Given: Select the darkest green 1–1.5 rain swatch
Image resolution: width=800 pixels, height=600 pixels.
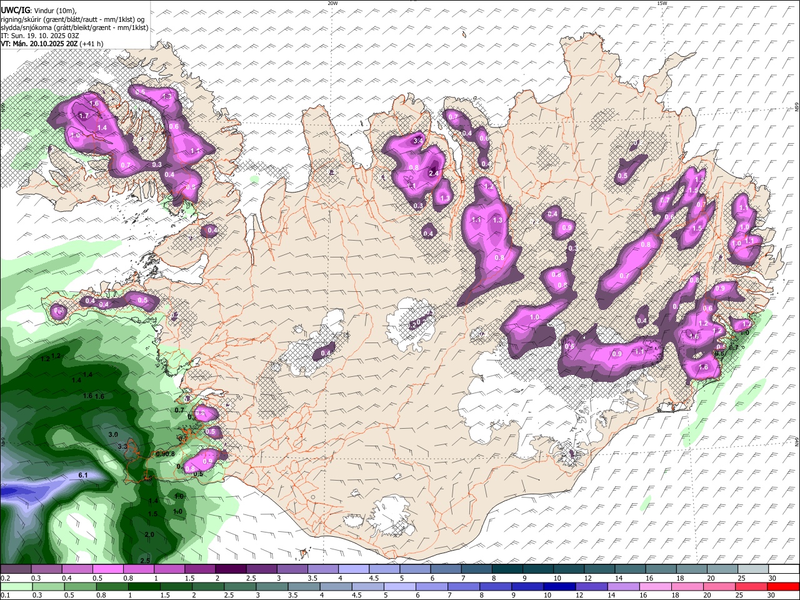Looking at the screenshot, I should 145,586.
